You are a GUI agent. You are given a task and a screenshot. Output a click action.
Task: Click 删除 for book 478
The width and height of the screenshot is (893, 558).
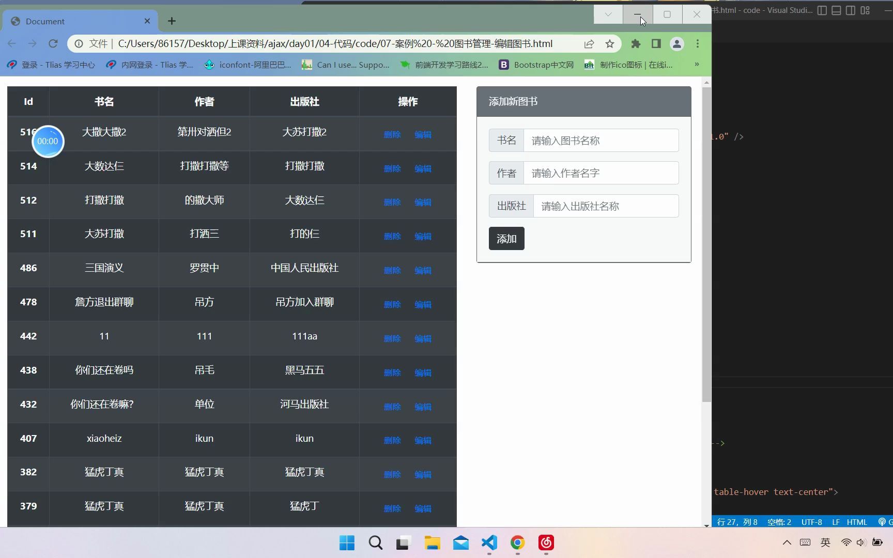(x=392, y=304)
